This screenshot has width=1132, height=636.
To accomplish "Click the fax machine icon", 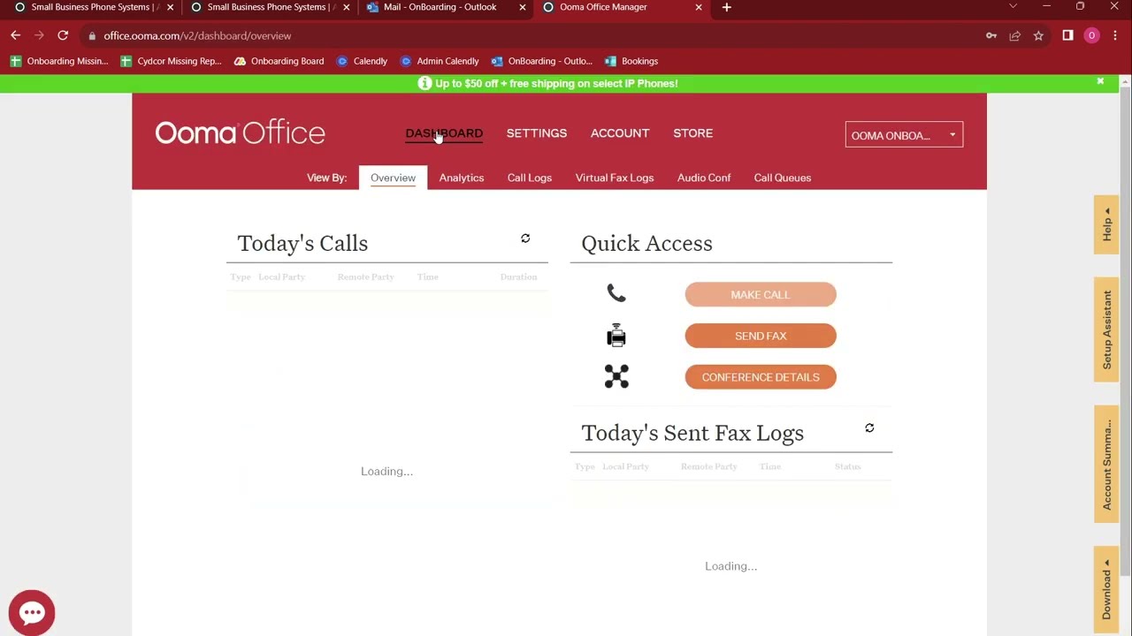I will (616, 336).
